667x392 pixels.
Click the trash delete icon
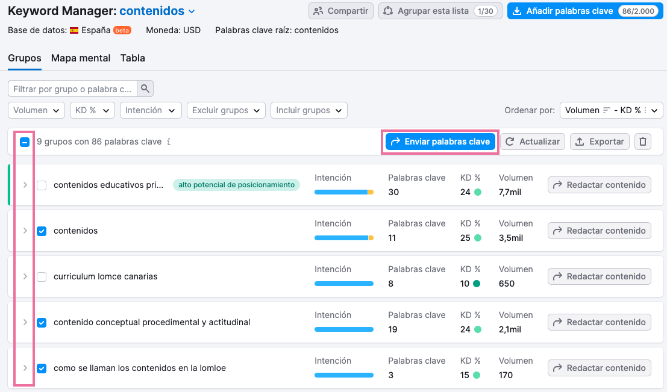click(x=643, y=142)
